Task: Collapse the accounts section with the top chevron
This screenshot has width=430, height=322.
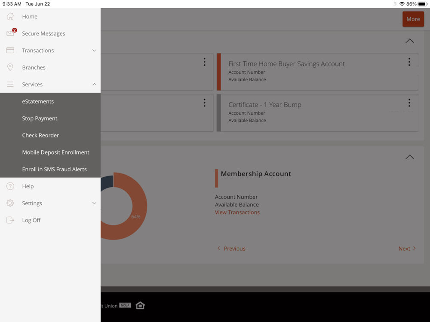Action: tap(410, 41)
